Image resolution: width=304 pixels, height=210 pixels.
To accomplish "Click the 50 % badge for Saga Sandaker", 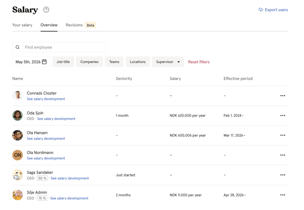I will (x=42, y=178).
